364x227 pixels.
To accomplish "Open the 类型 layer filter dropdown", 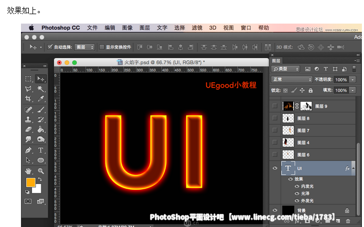I will 285,69.
